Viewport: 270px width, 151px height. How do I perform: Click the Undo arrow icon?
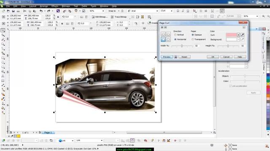tap(41, 11)
